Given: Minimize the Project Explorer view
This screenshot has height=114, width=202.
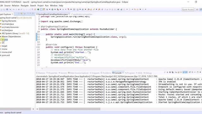Looking at the screenshot, I should [x=30, y=14].
